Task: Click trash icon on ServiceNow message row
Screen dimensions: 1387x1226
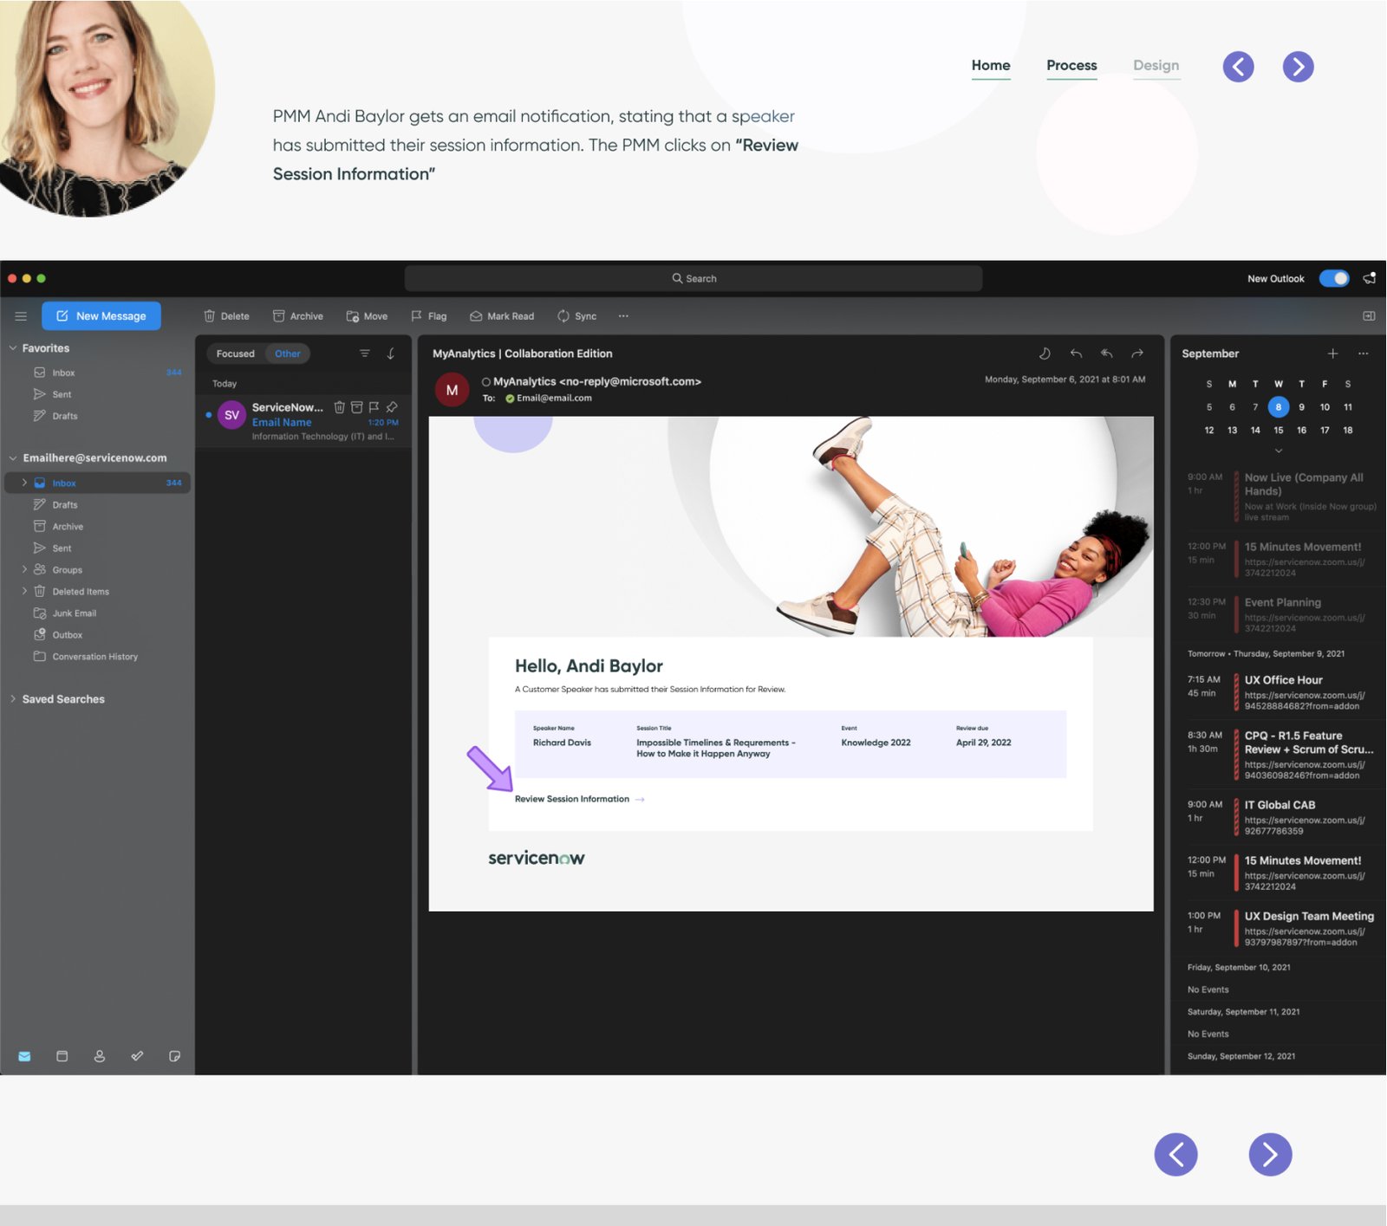Action: pyautogui.click(x=340, y=407)
